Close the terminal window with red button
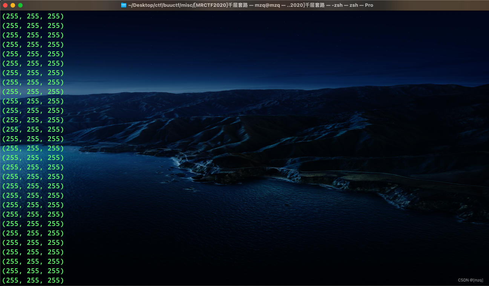The height and width of the screenshot is (286, 489). click(5, 5)
